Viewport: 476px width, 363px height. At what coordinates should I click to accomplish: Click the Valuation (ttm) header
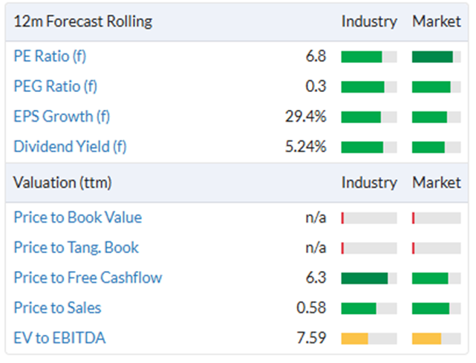click(62, 183)
